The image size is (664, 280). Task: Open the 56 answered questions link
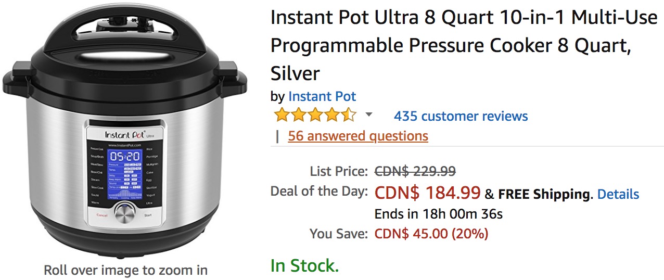(x=357, y=136)
